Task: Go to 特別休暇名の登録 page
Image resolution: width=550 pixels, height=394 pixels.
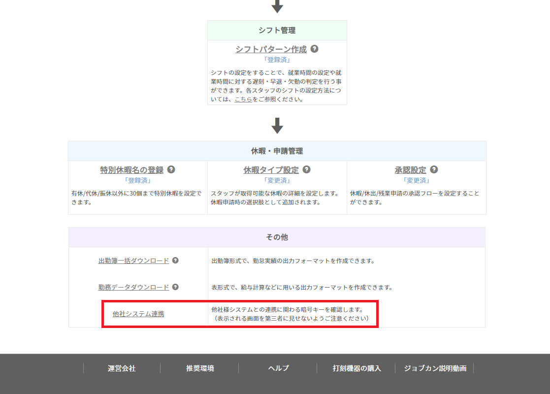Action: pyautogui.click(x=131, y=170)
